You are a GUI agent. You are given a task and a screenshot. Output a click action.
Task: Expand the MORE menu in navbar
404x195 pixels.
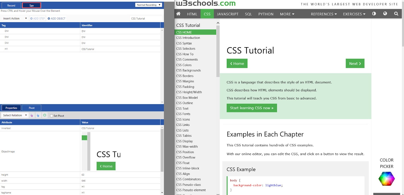coord(287,14)
